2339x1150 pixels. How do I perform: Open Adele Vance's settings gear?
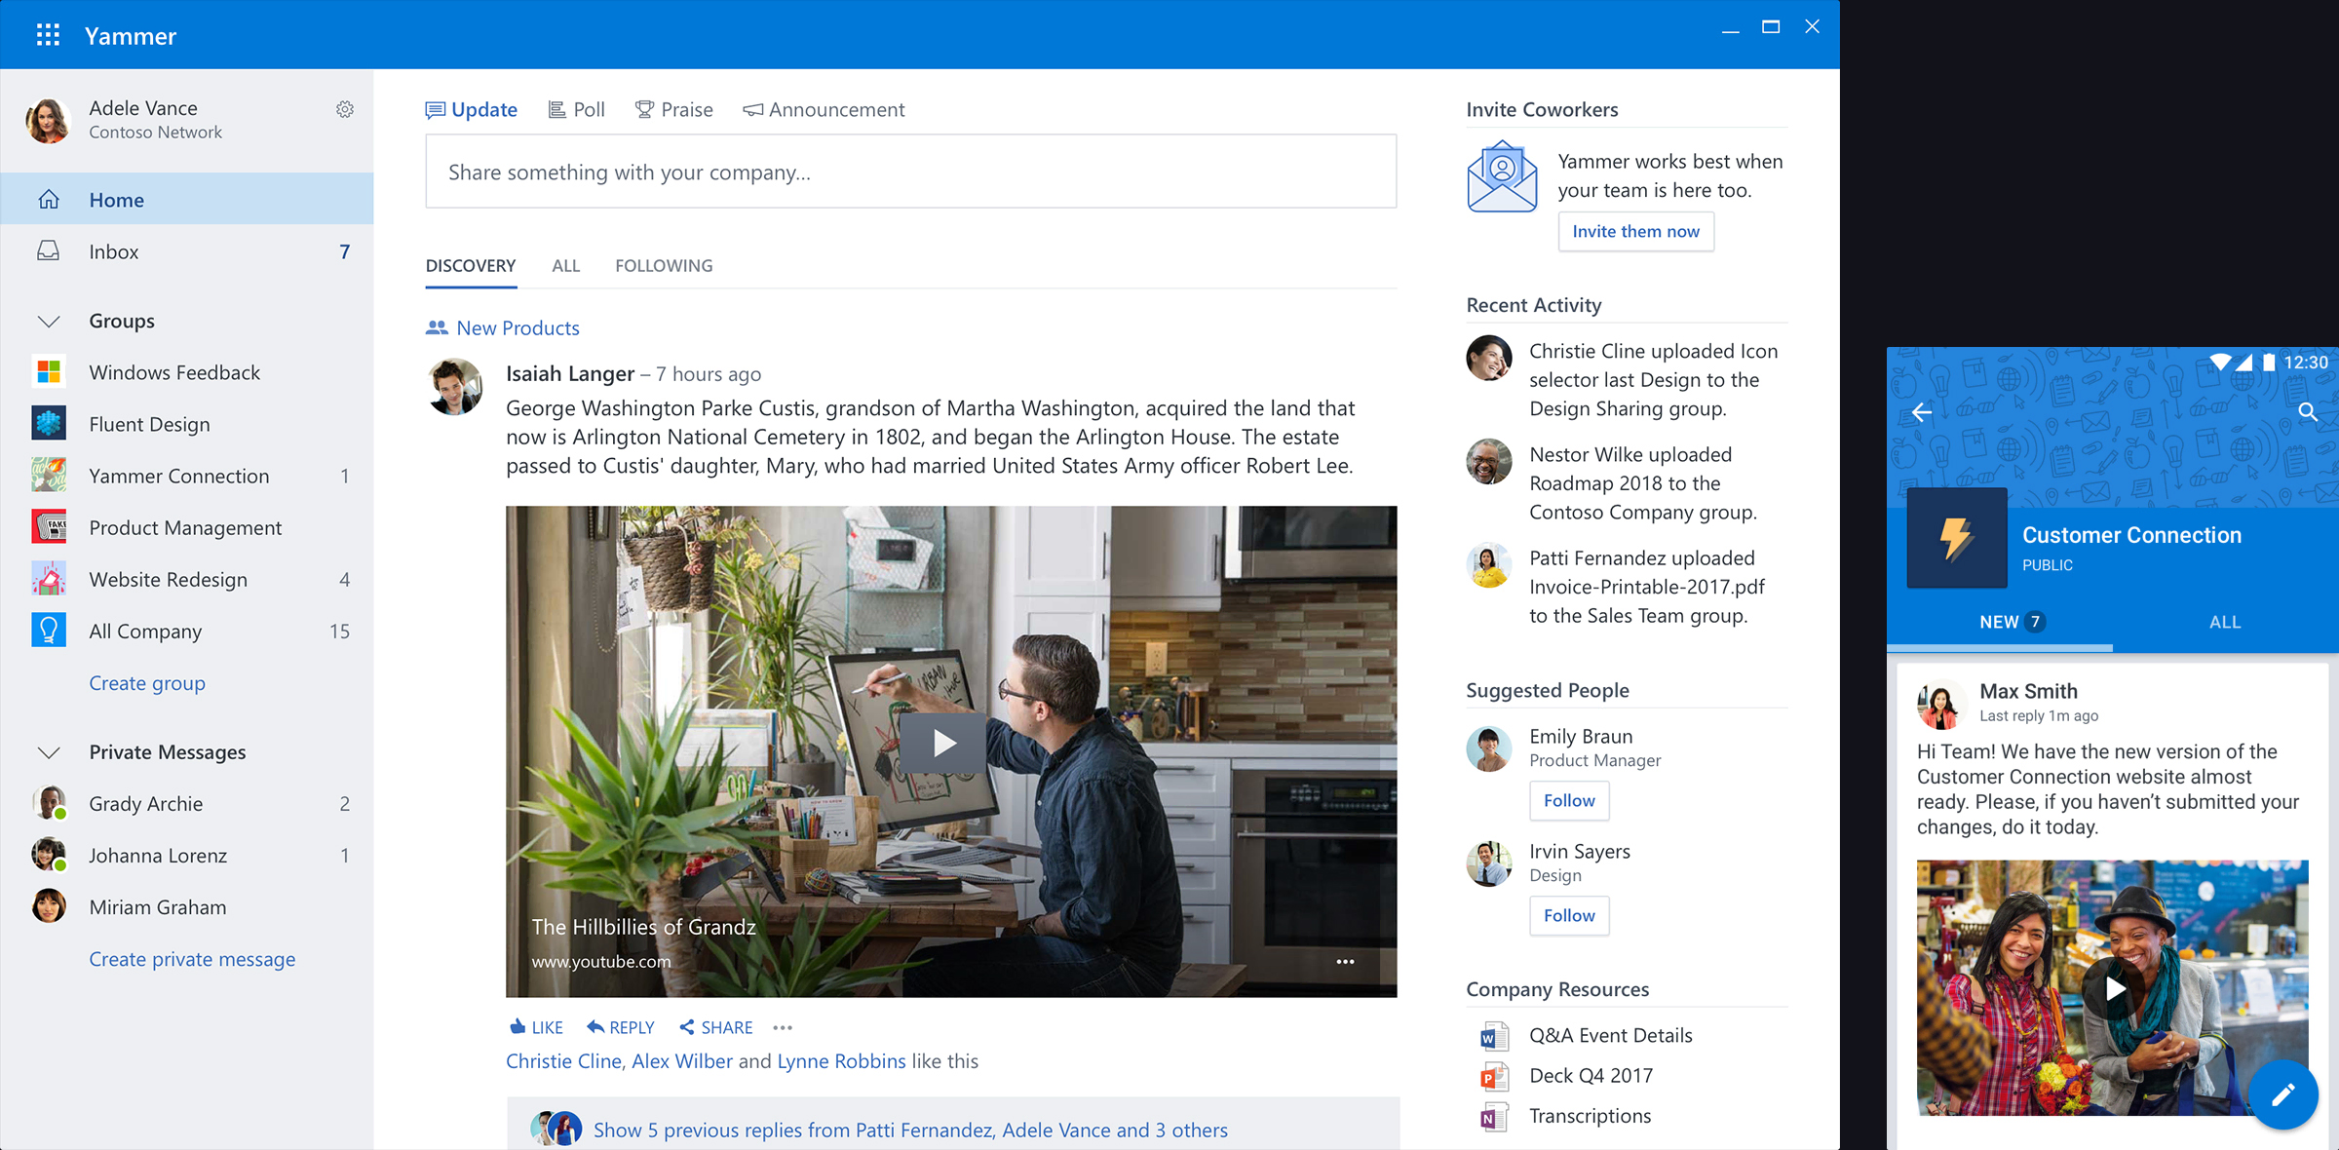point(346,109)
